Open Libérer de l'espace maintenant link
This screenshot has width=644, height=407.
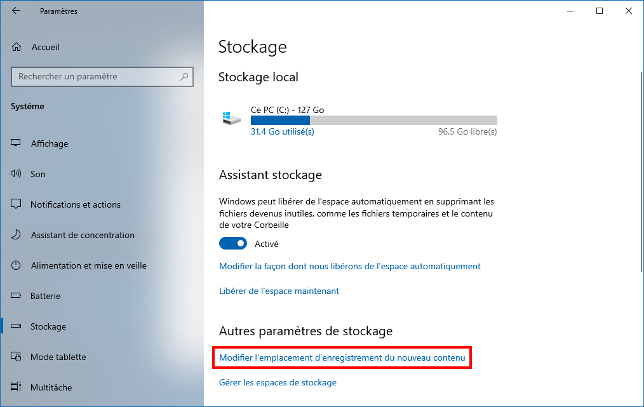tap(279, 291)
